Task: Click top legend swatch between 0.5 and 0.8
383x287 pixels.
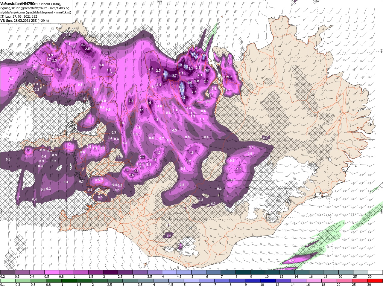Action: click(51, 272)
